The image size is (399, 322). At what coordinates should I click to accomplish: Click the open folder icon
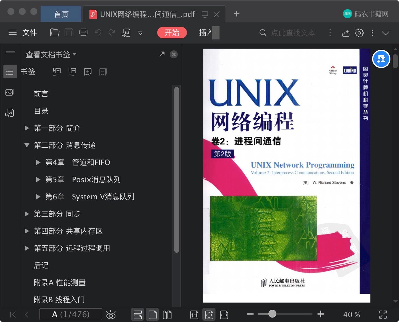pyautogui.click(x=55, y=33)
